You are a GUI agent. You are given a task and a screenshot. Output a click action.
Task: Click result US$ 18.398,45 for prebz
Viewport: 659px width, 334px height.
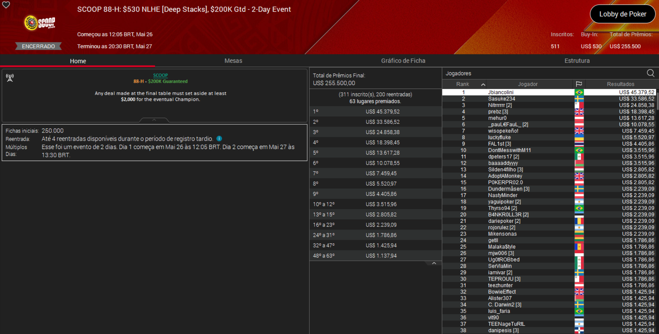(637, 112)
